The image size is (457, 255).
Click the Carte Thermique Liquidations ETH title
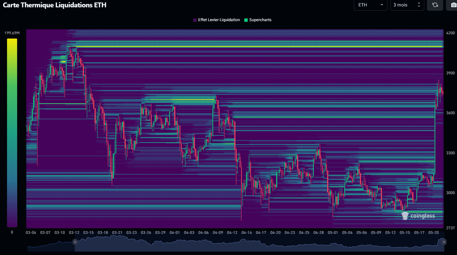click(x=54, y=5)
